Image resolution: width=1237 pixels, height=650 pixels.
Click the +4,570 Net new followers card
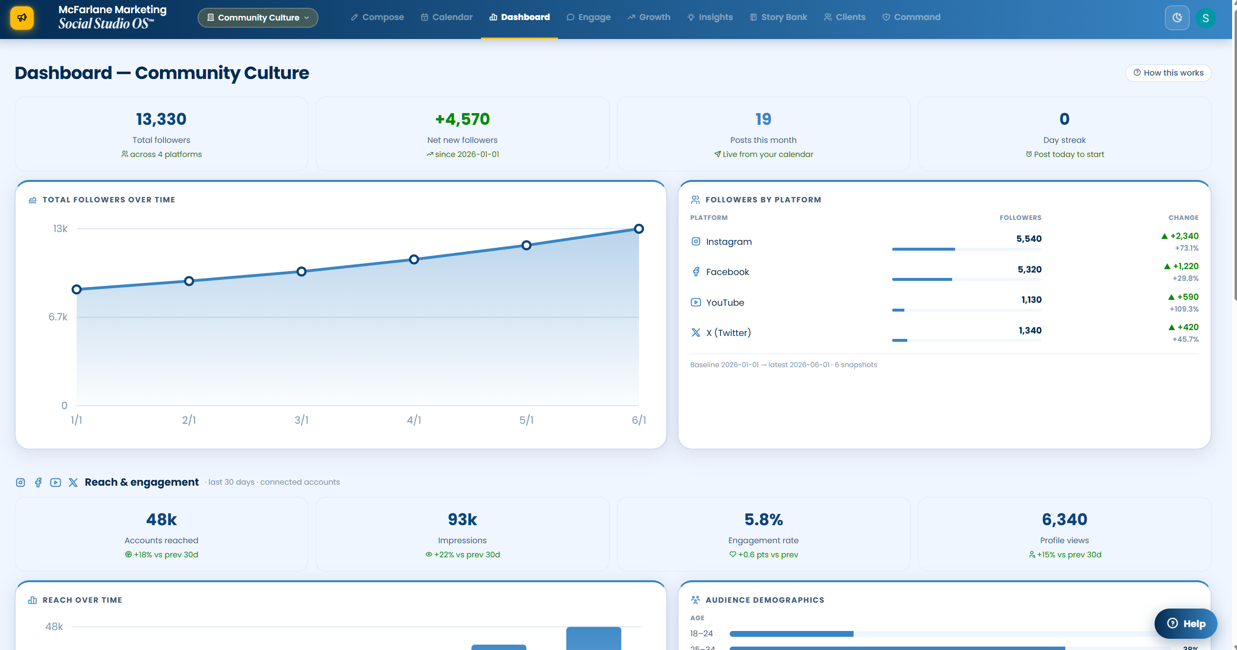[462, 134]
